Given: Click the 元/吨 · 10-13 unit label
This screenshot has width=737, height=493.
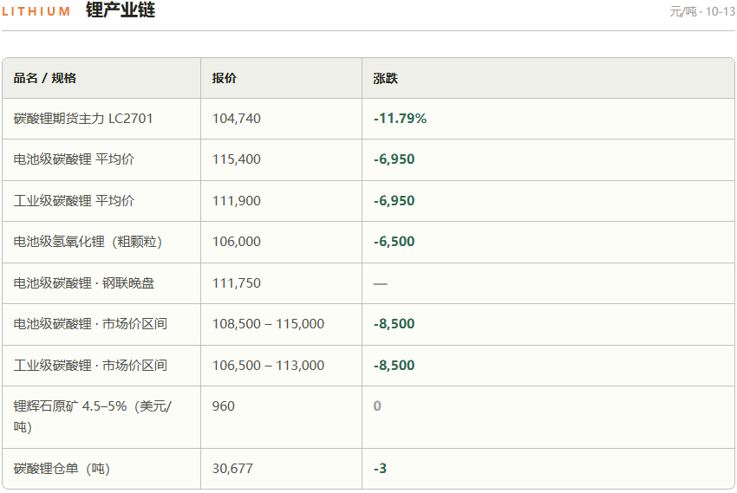Looking at the screenshot, I should click(702, 11).
